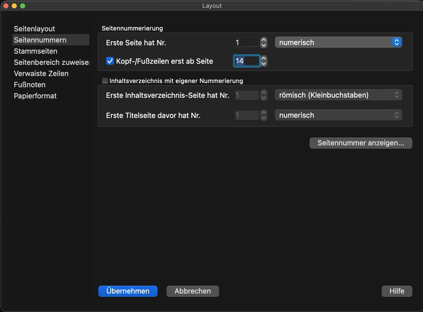
Task: Open the first page 'numerisch' format dropdown
Action: pyautogui.click(x=338, y=42)
